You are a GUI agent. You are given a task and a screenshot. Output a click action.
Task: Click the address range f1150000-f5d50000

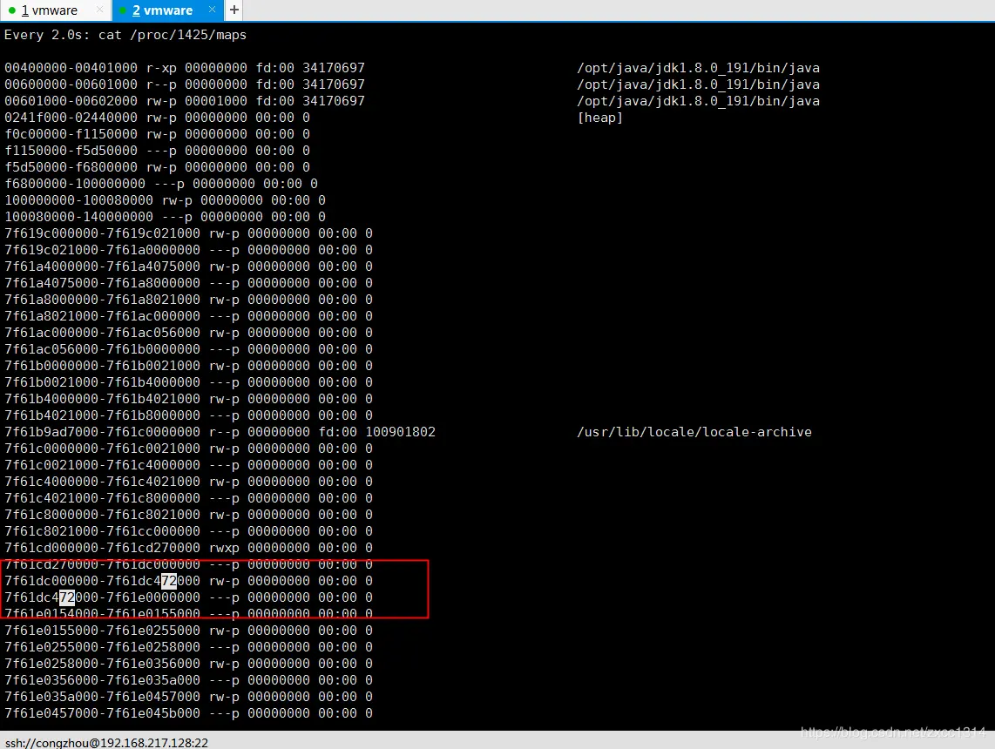(71, 151)
